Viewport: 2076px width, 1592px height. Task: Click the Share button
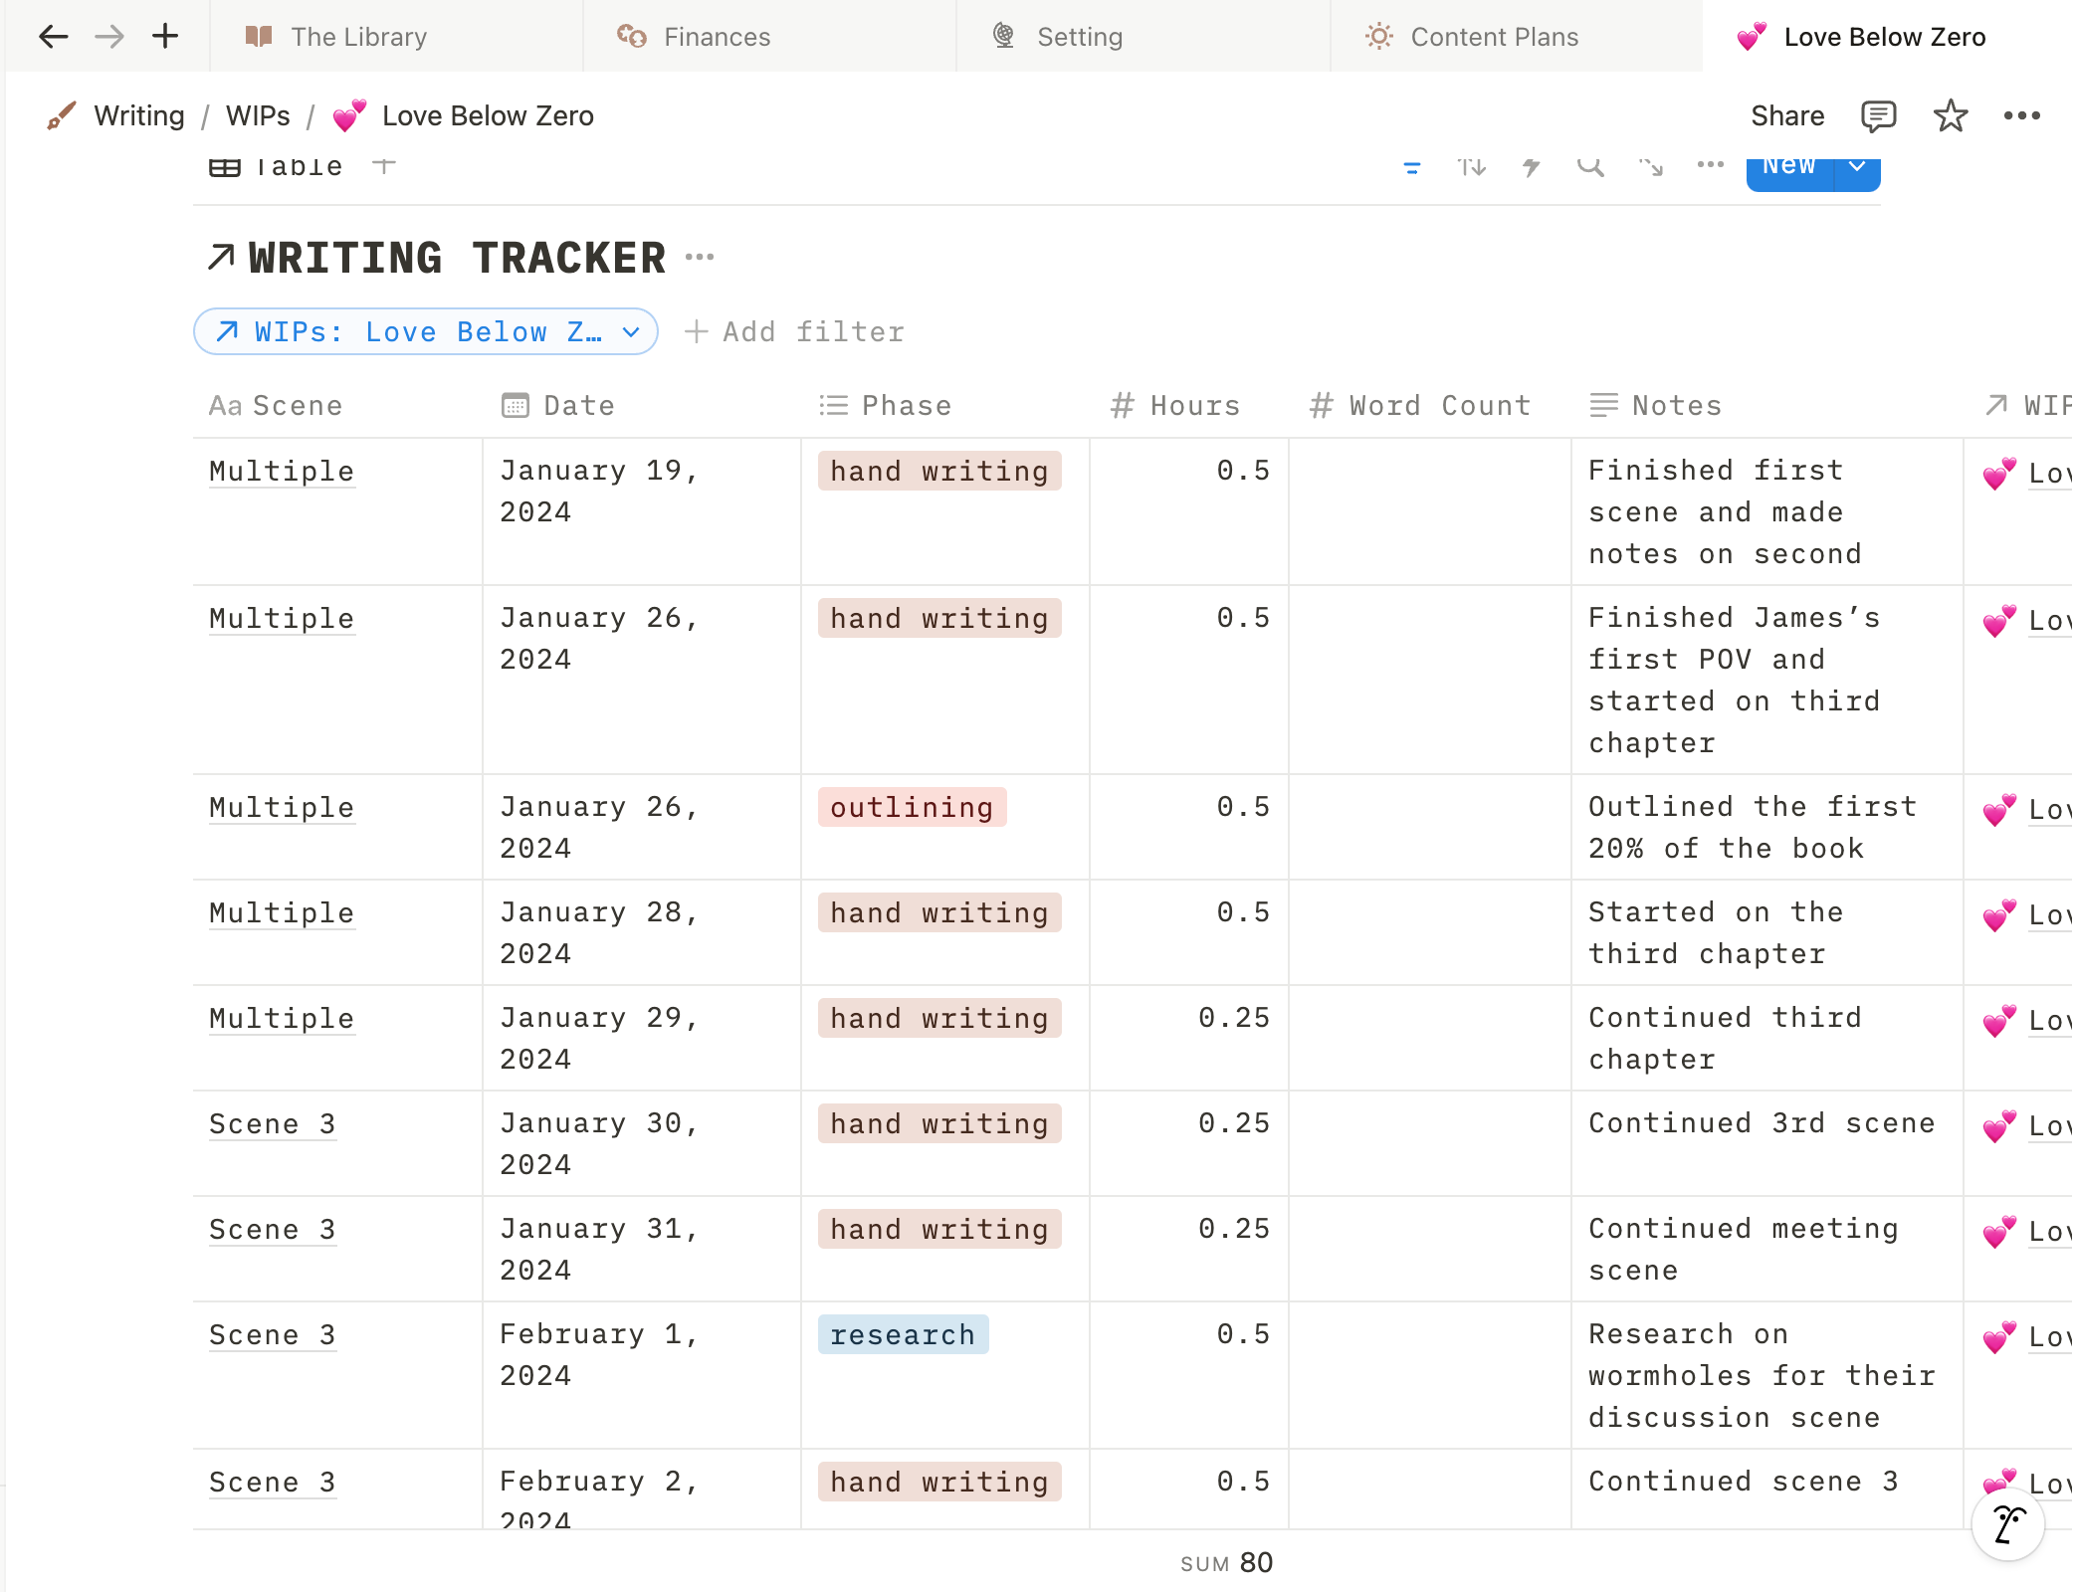[1786, 116]
